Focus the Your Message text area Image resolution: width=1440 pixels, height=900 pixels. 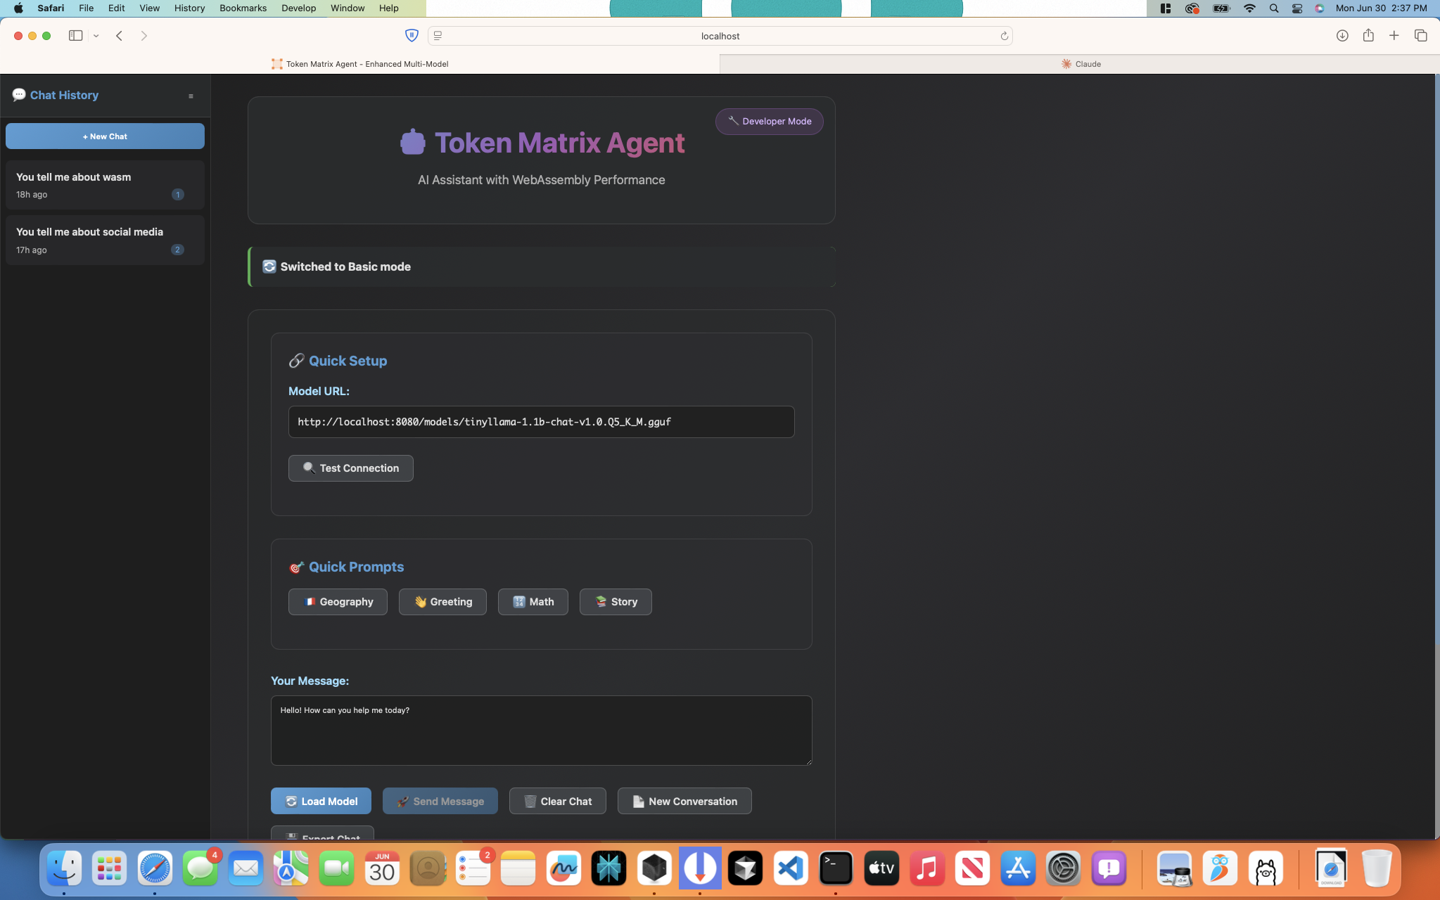541,731
